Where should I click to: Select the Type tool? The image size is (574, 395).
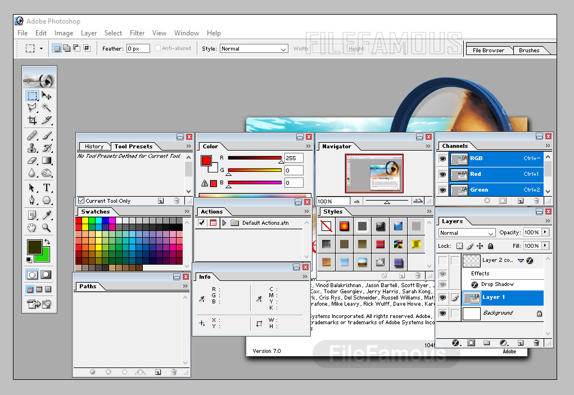tap(46, 188)
